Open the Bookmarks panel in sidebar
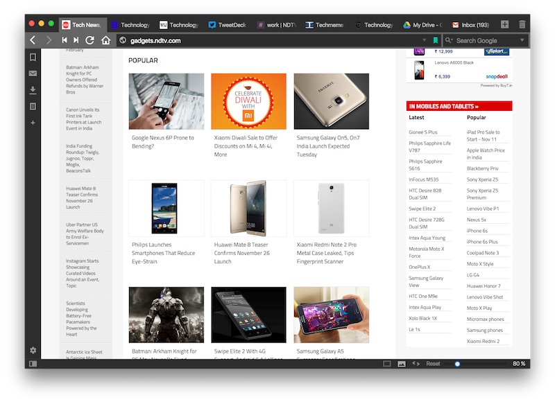 (33, 57)
